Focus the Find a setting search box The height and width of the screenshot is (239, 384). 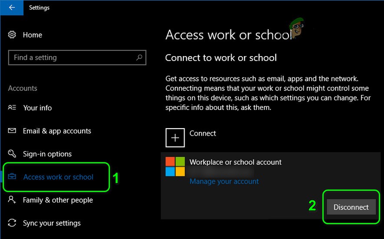pos(77,57)
